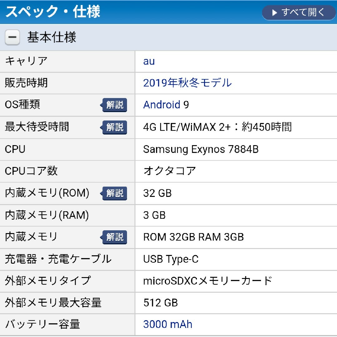Open the au carrier link
The image size is (337, 337).
[149, 61]
